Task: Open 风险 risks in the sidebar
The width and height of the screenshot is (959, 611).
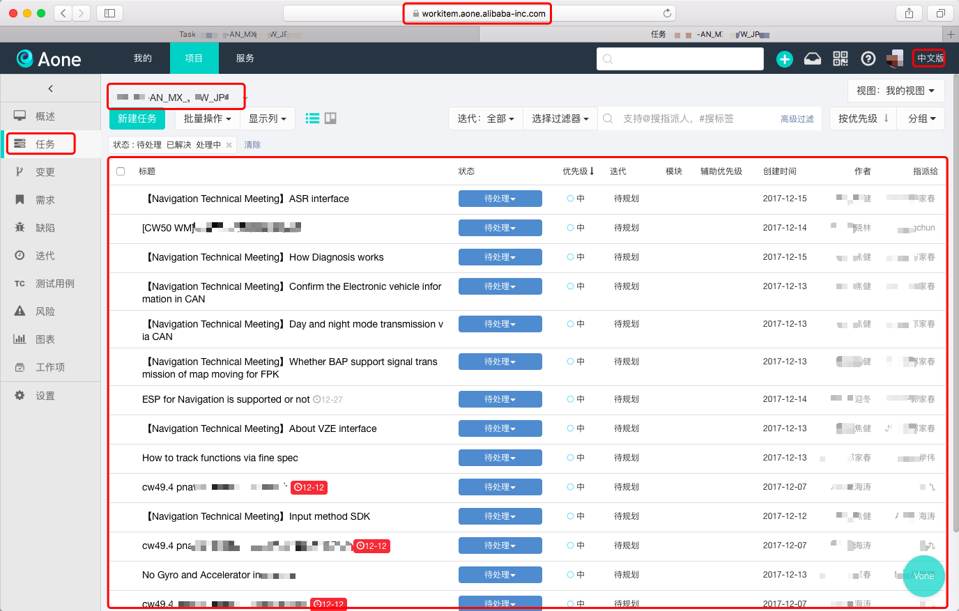Action: pyautogui.click(x=51, y=311)
